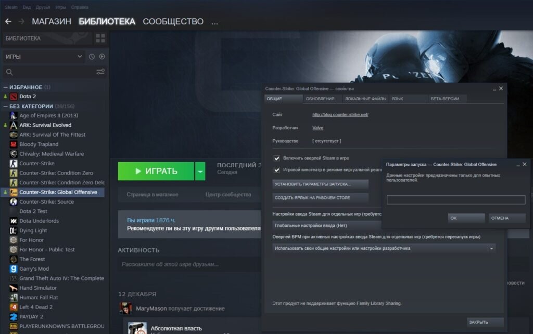The width and height of the screenshot is (533, 334).
Task: Click the Counter-Strike: Source icon
Action: click(x=14, y=202)
